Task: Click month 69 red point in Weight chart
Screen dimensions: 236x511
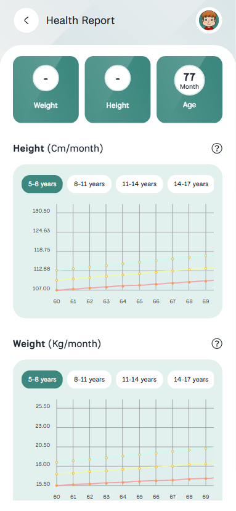Action: click(206, 478)
